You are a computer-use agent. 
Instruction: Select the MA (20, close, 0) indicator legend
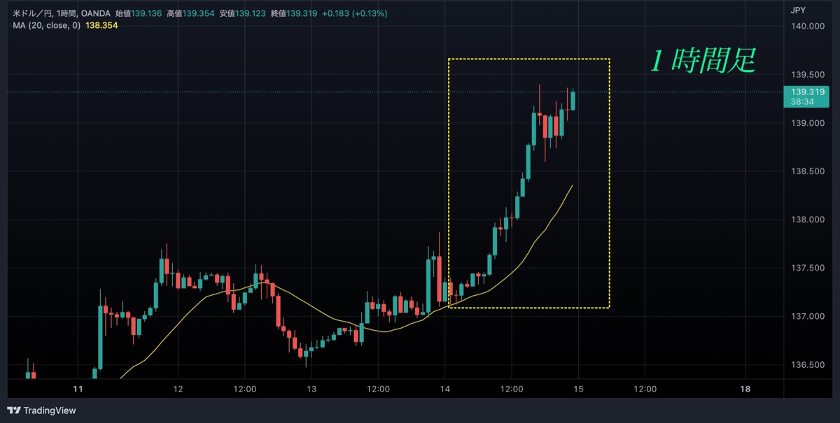(x=47, y=25)
